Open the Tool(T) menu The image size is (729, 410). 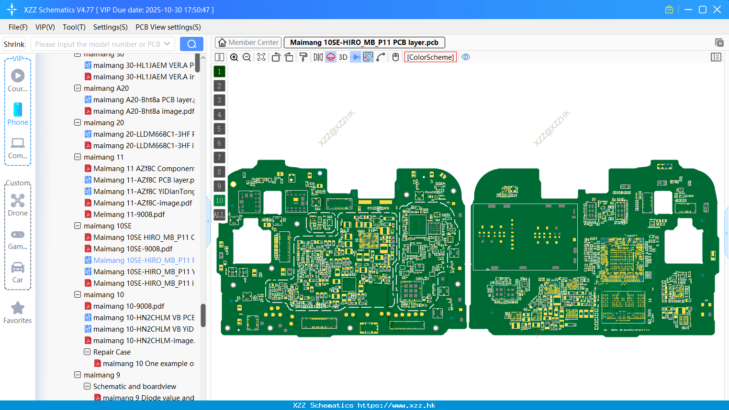(74, 27)
